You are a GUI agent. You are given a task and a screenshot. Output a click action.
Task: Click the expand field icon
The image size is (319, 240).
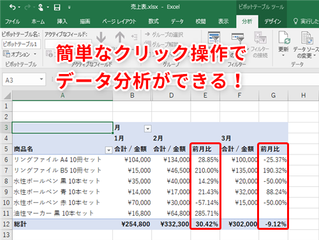click(134, 37)
